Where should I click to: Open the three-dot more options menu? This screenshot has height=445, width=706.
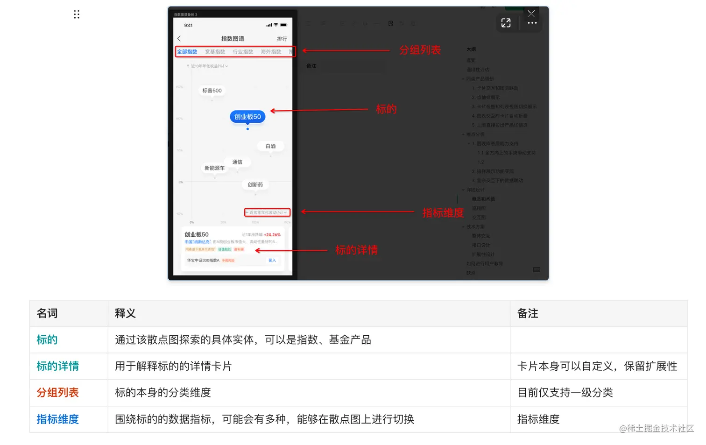coord(532,23)
